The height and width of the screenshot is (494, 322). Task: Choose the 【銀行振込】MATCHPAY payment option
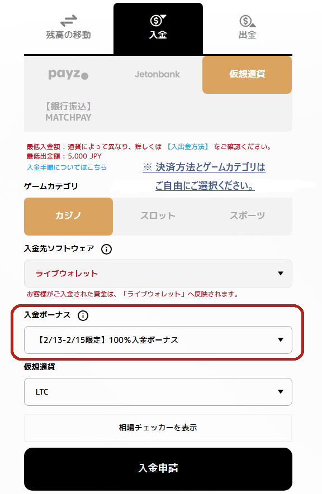tap(68, 111)
